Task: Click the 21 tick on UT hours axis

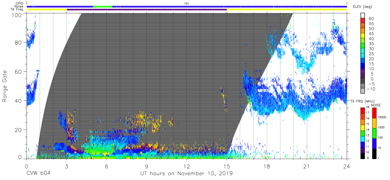Action: coord(306,166)
